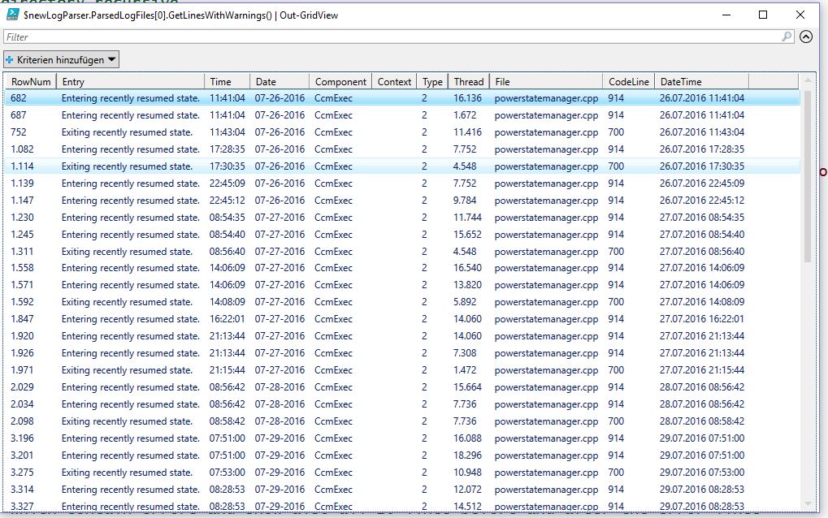The height and width of the screenshot is (518, 828).
Task: Click File cell in row 2.098
Action: coord(546,421)
